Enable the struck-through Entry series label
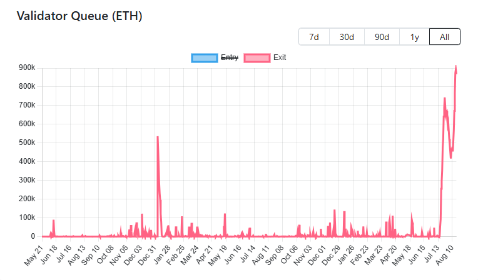This screenshot has height=280, width=478. (230, 57)
